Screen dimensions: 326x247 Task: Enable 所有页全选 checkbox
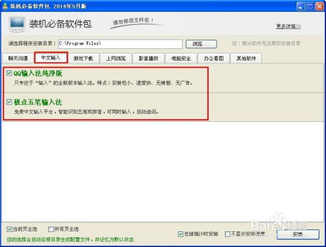[51, 229]
